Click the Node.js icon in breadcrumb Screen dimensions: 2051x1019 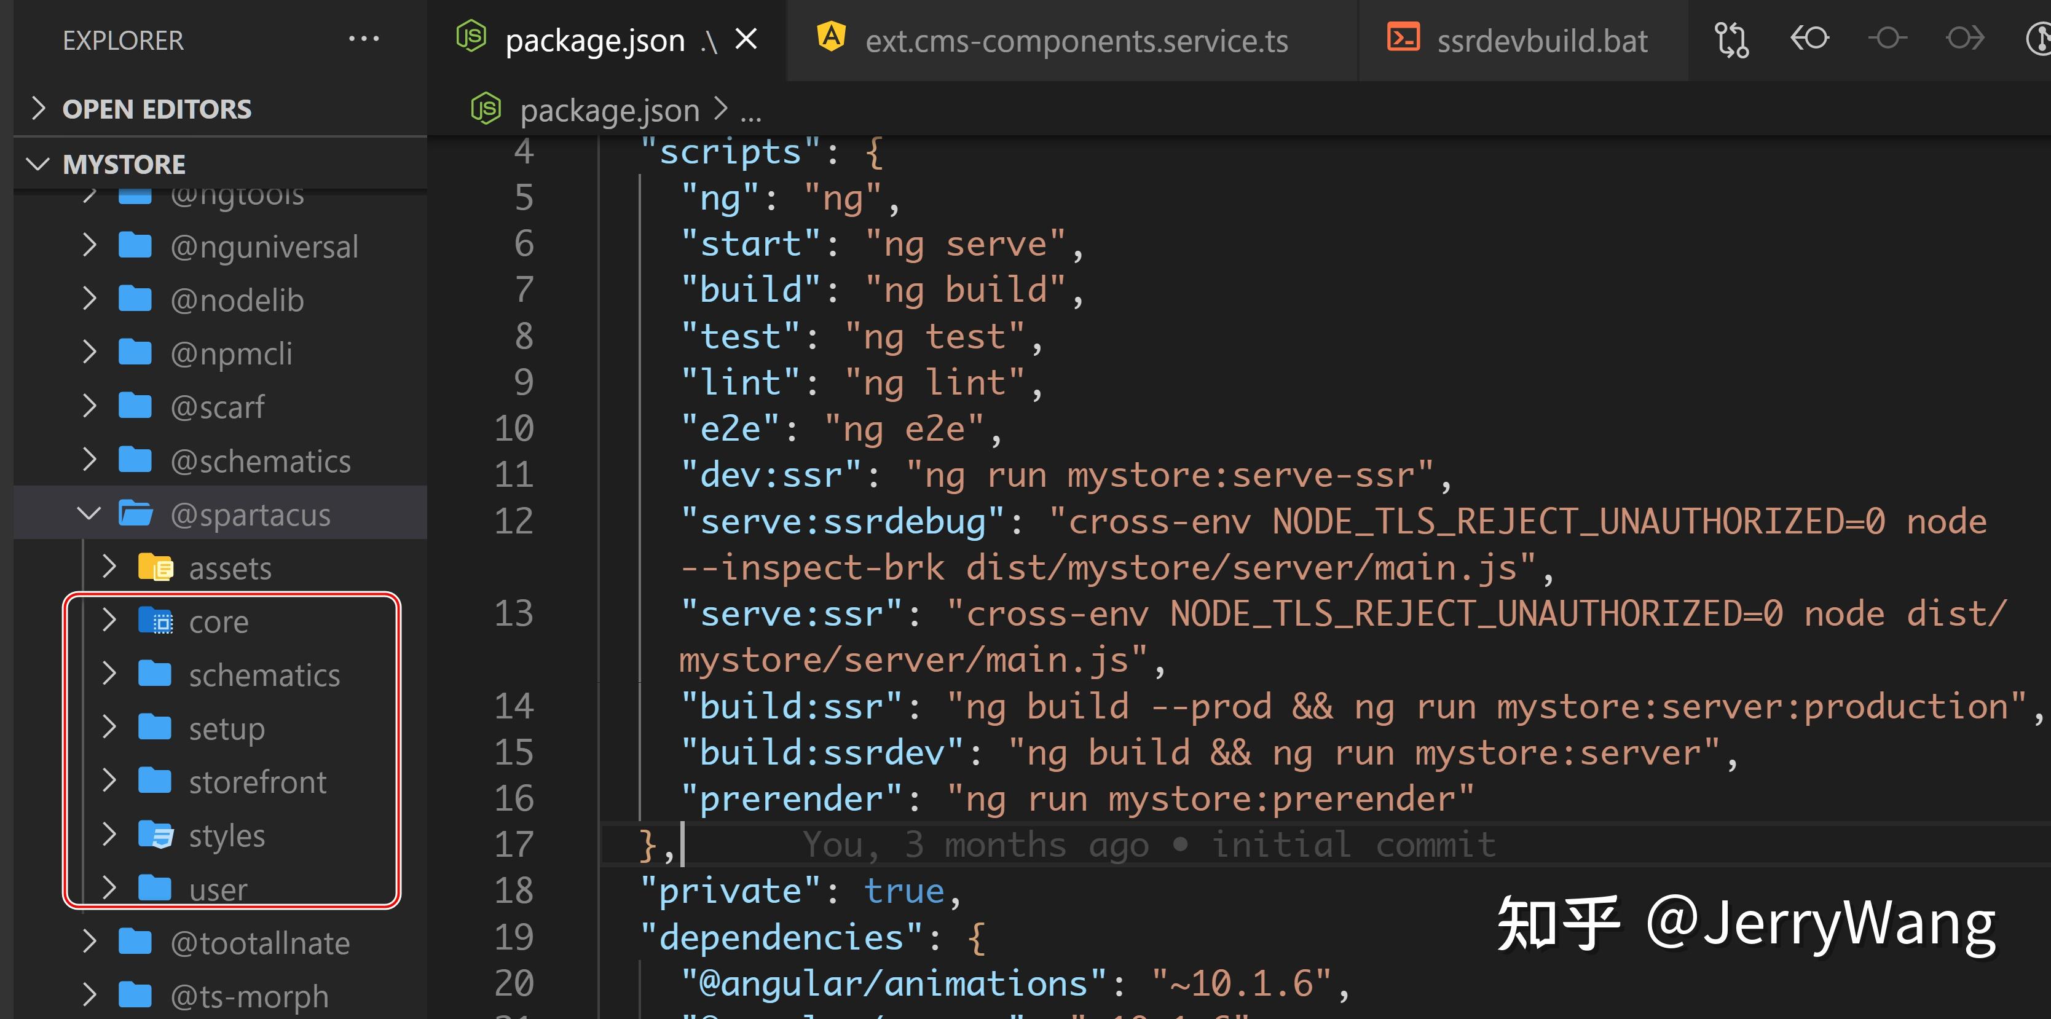[x=485, y=108]
